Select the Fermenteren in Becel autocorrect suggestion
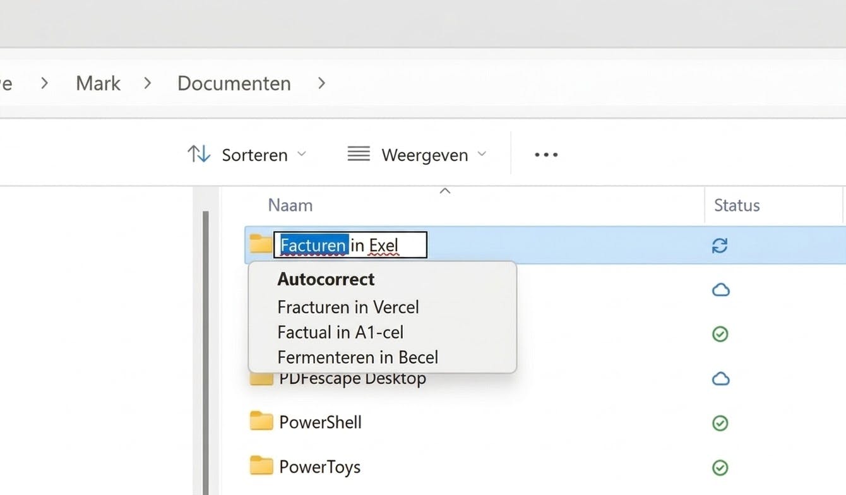Image resolution: width=846 pixels, height=495 pixels. [357, 357]
